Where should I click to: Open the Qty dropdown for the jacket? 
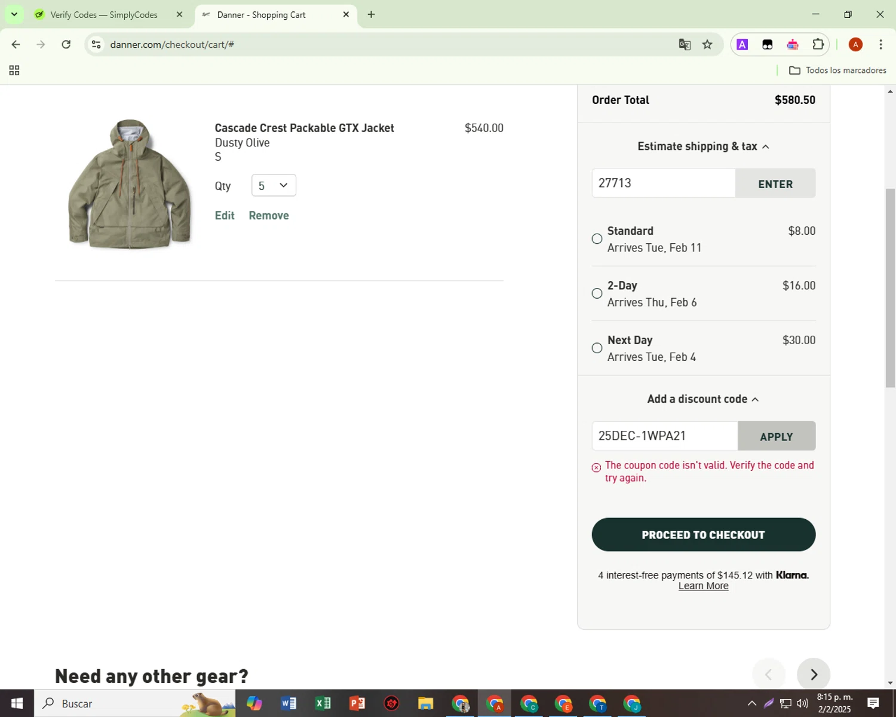274,185
